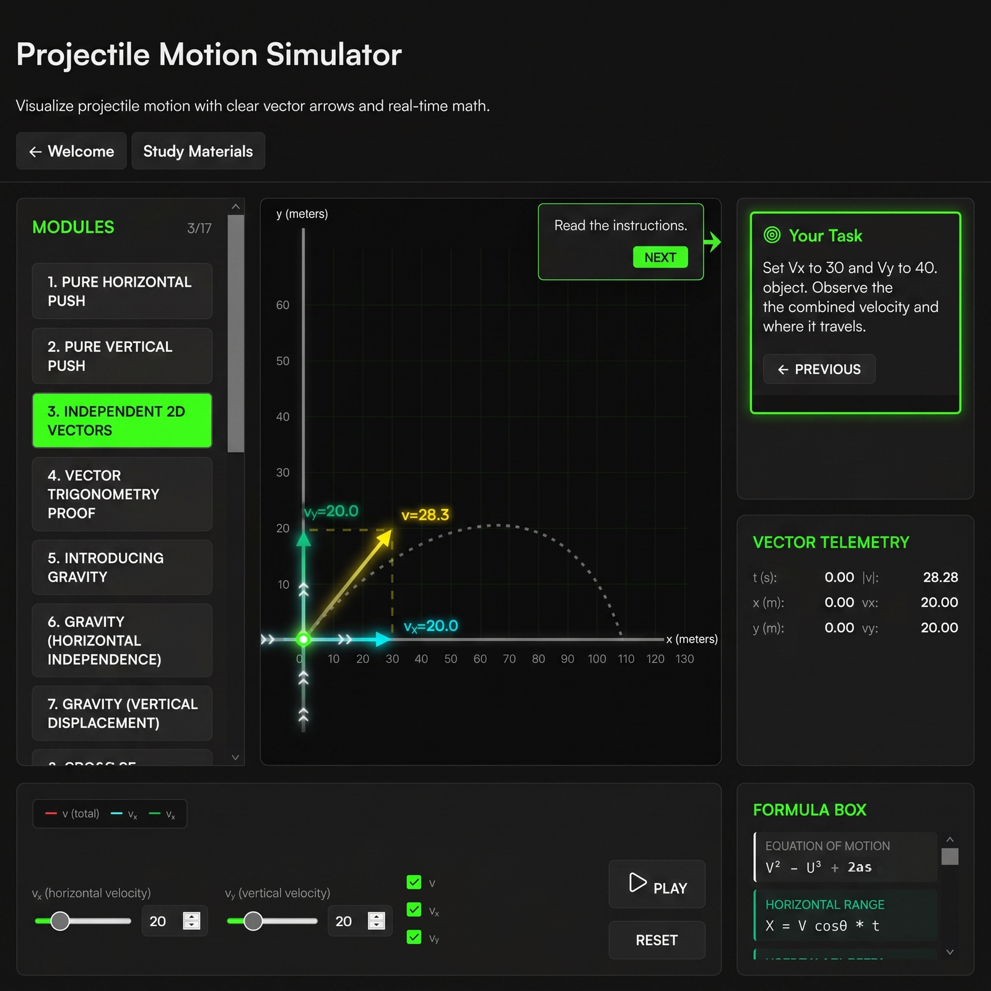
Task: Click the v (total) legend entry
Action: 72,814
